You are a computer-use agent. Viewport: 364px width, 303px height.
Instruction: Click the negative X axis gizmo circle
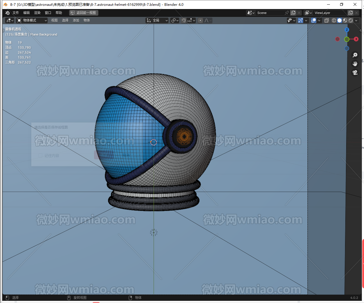338,39
